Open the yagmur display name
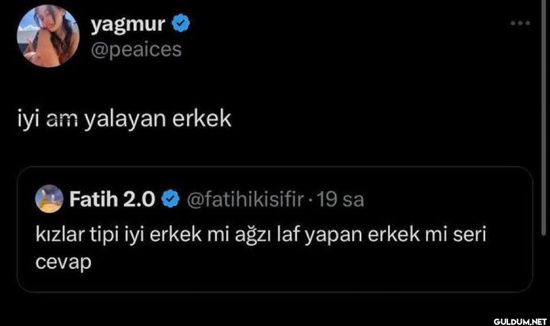The height and width of the screenshot is (326, 550). (x=128, y=24)
